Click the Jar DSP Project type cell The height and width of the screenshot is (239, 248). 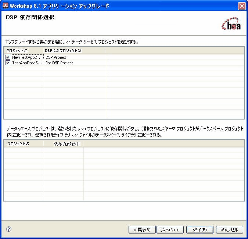point(59,63)
